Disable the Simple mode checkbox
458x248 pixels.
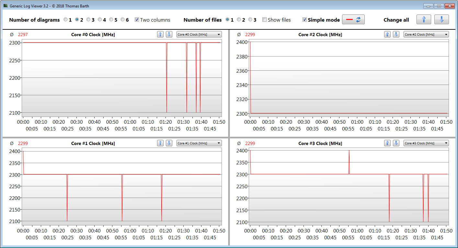coord(304,20)
